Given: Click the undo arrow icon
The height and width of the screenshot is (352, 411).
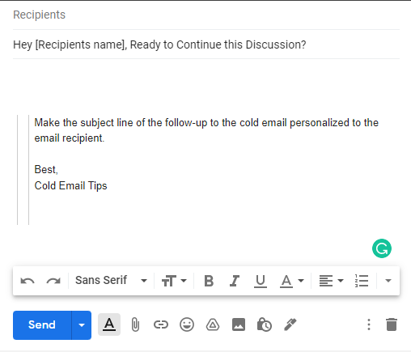Looking at the screenshot, I should 28,281.
